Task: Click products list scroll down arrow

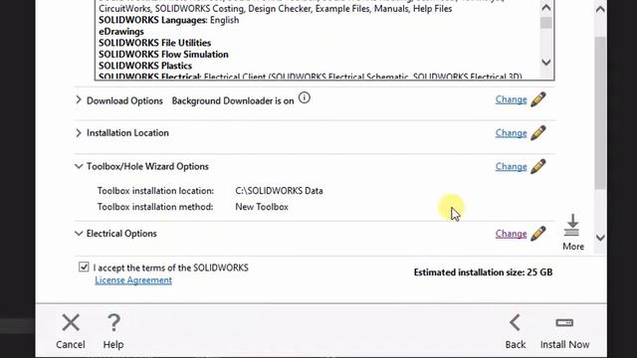Action: tap(546, 62)
